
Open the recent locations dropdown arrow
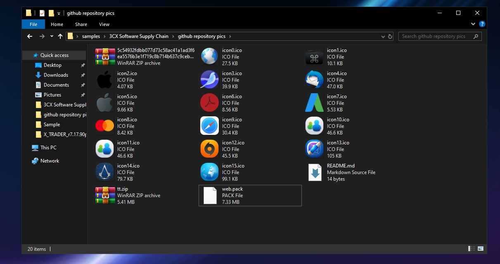pyautogui.click(x=52, y=36)
